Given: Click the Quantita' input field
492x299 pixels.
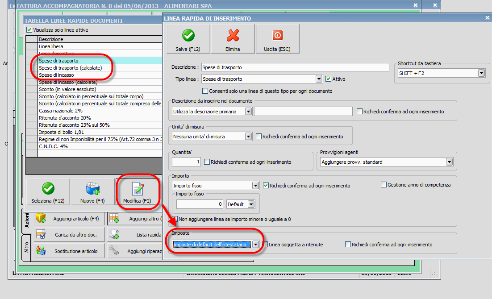Looking at the screenshot, I should click(186, 162).
